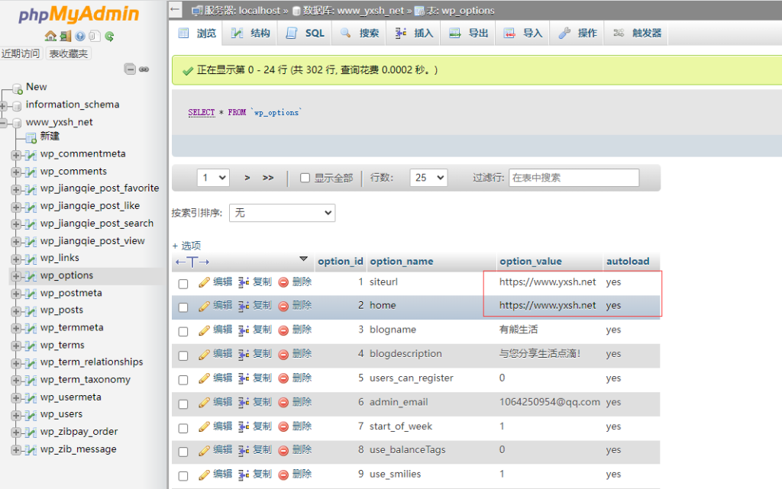Select wp_posts table in the tree

(x=62, y=310)
